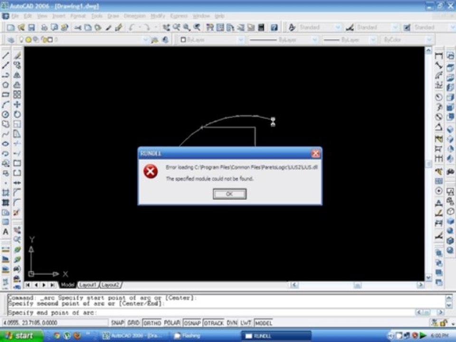
Task: Switch to the Layout2 tab
Action: (x=110, y=285)
